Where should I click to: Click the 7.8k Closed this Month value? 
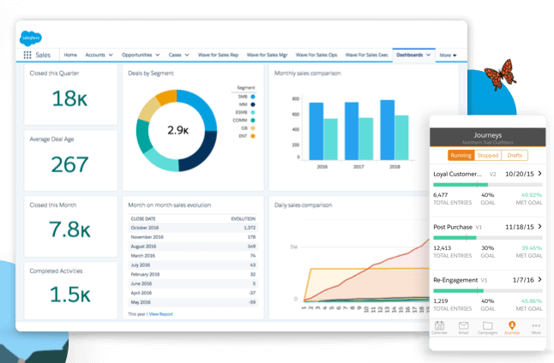[70, 229]
